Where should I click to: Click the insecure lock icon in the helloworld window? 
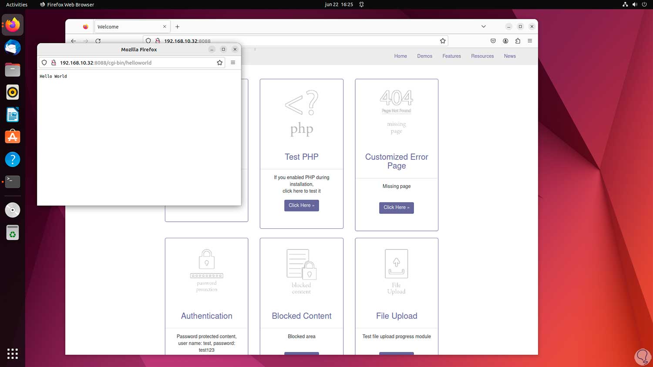[54, 63]
